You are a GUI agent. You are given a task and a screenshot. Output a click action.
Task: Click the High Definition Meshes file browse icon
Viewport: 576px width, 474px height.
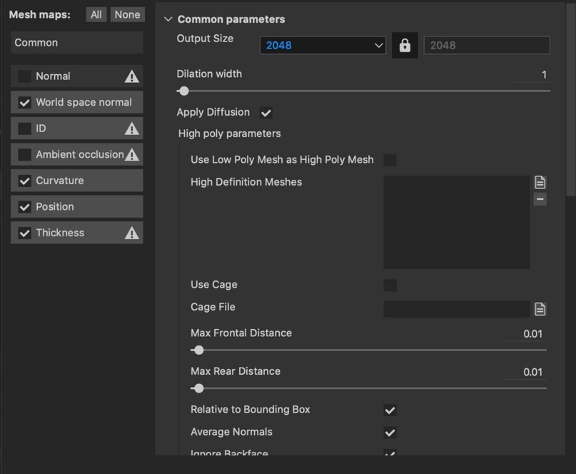tap(540, 183)
